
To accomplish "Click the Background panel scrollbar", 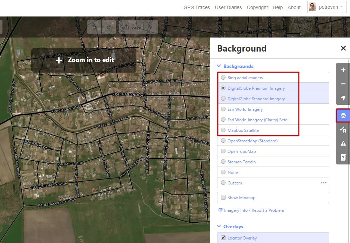I will coord(349,151).
